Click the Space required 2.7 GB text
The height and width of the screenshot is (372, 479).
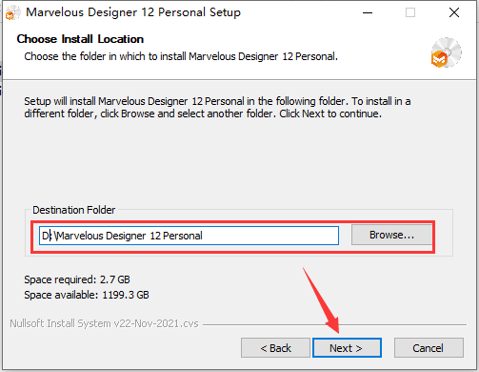[77, 279]
